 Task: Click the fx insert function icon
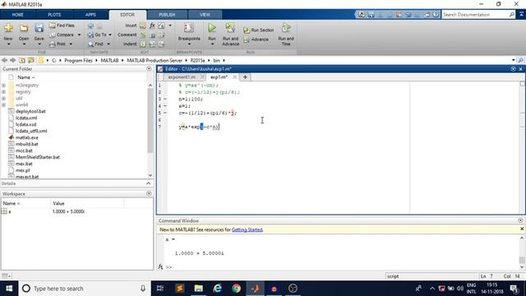[x=152, y=25]
